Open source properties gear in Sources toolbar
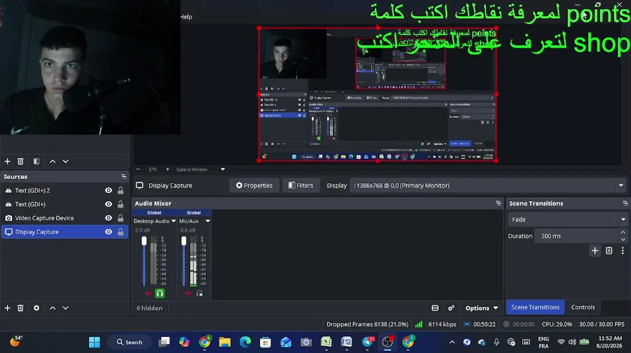The height and width of the screenshot is (353, 631). [36, 308]
